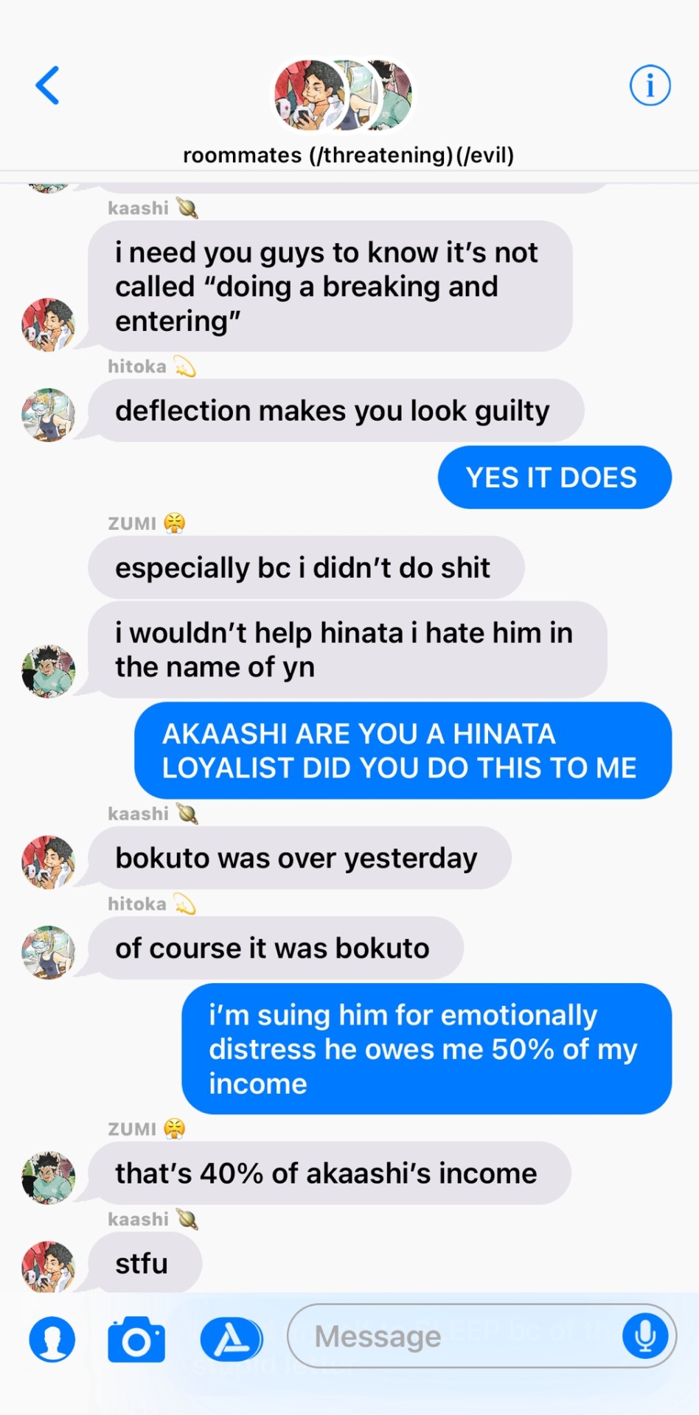The height and width of the screenshot is (1415, 699).
Task: Tap kaashi's avatar beside "stfu"
Action: pos(49,1267)
